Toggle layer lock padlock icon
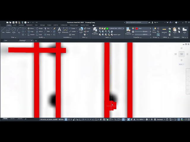This screenshot has width=190, height=142. 105,28
